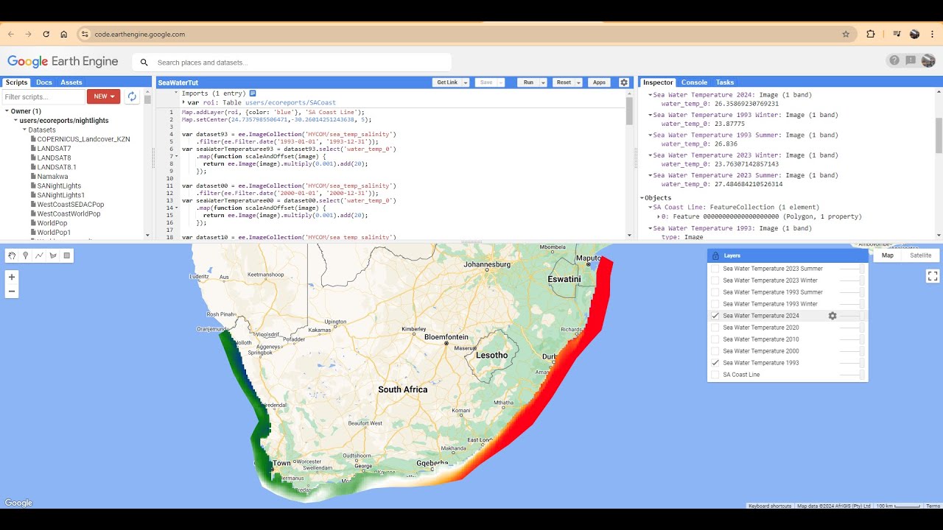
Task: Switch to the Docs tab
Action: (x=44, y=82)
